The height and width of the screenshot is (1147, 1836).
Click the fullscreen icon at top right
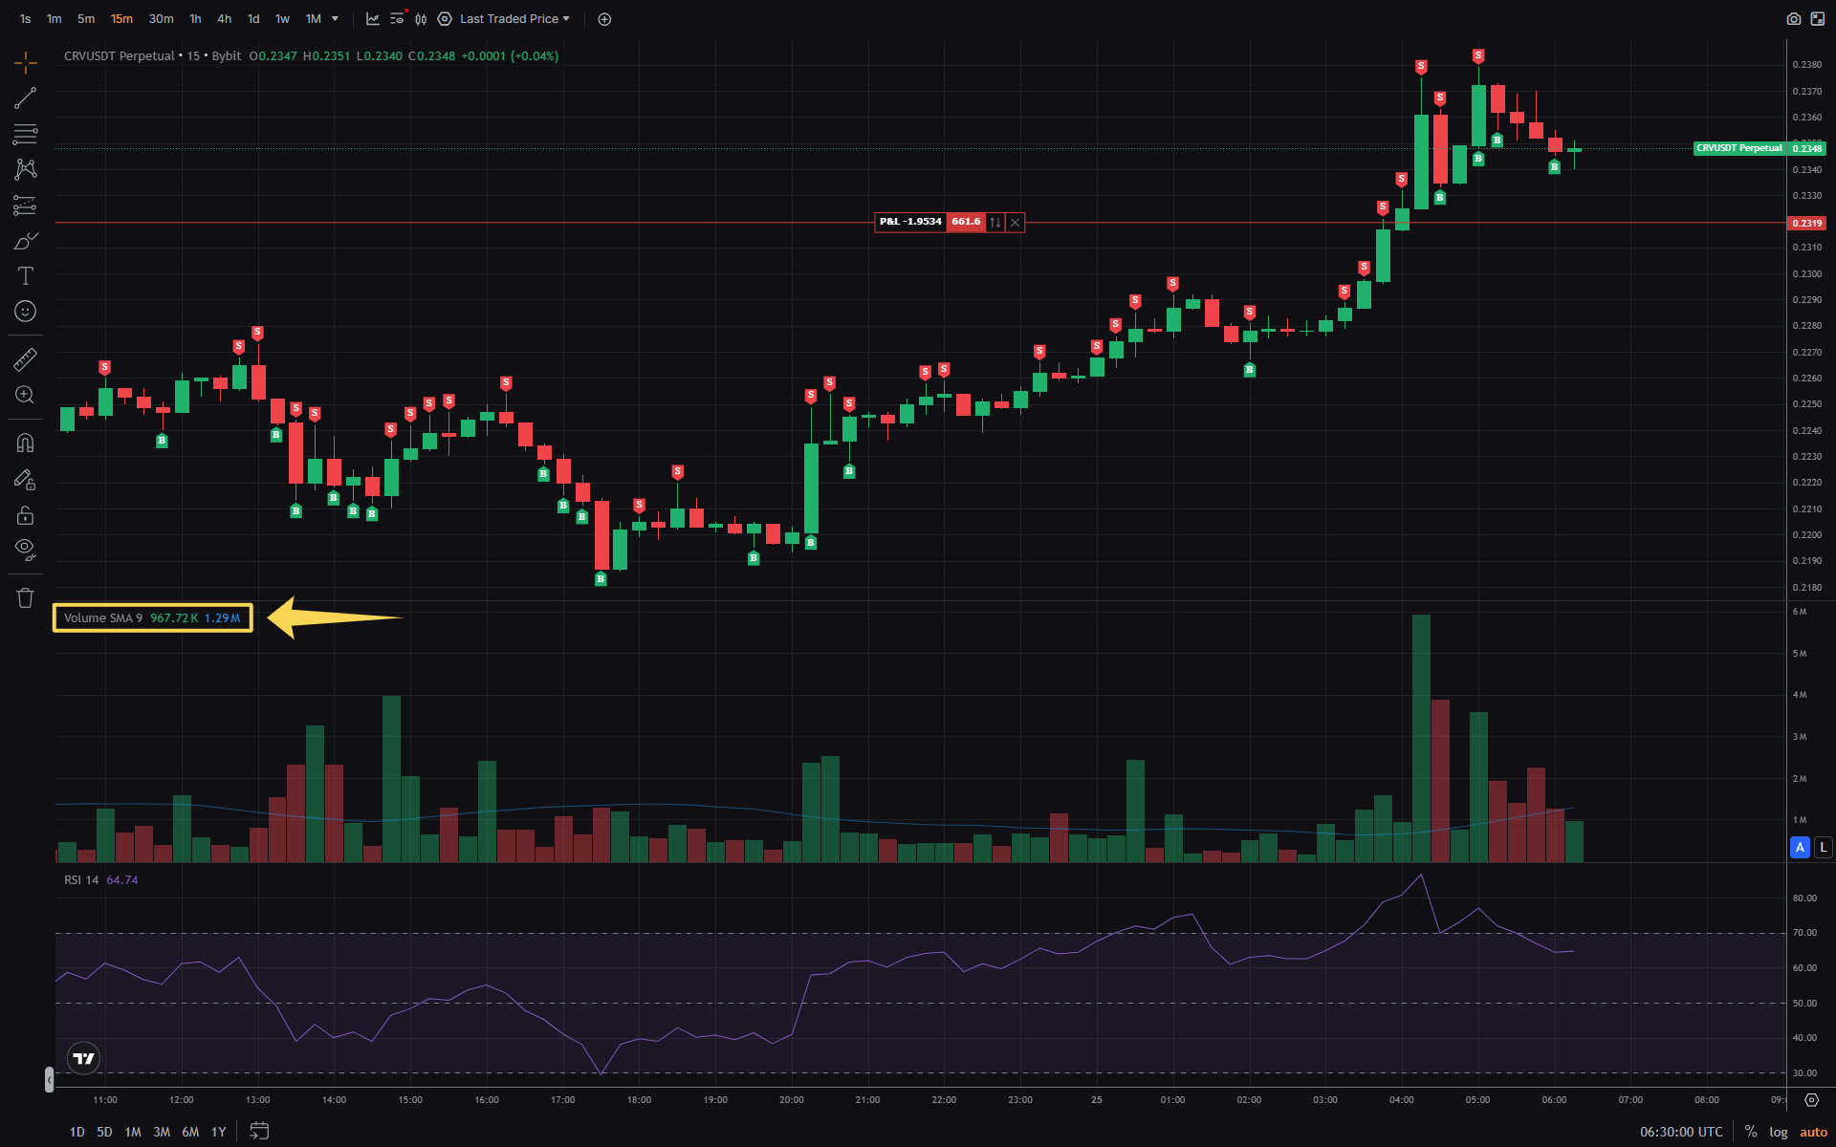(1816, 19)
